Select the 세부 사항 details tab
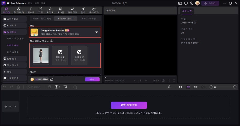240x126 pixels. click(187, 11)
